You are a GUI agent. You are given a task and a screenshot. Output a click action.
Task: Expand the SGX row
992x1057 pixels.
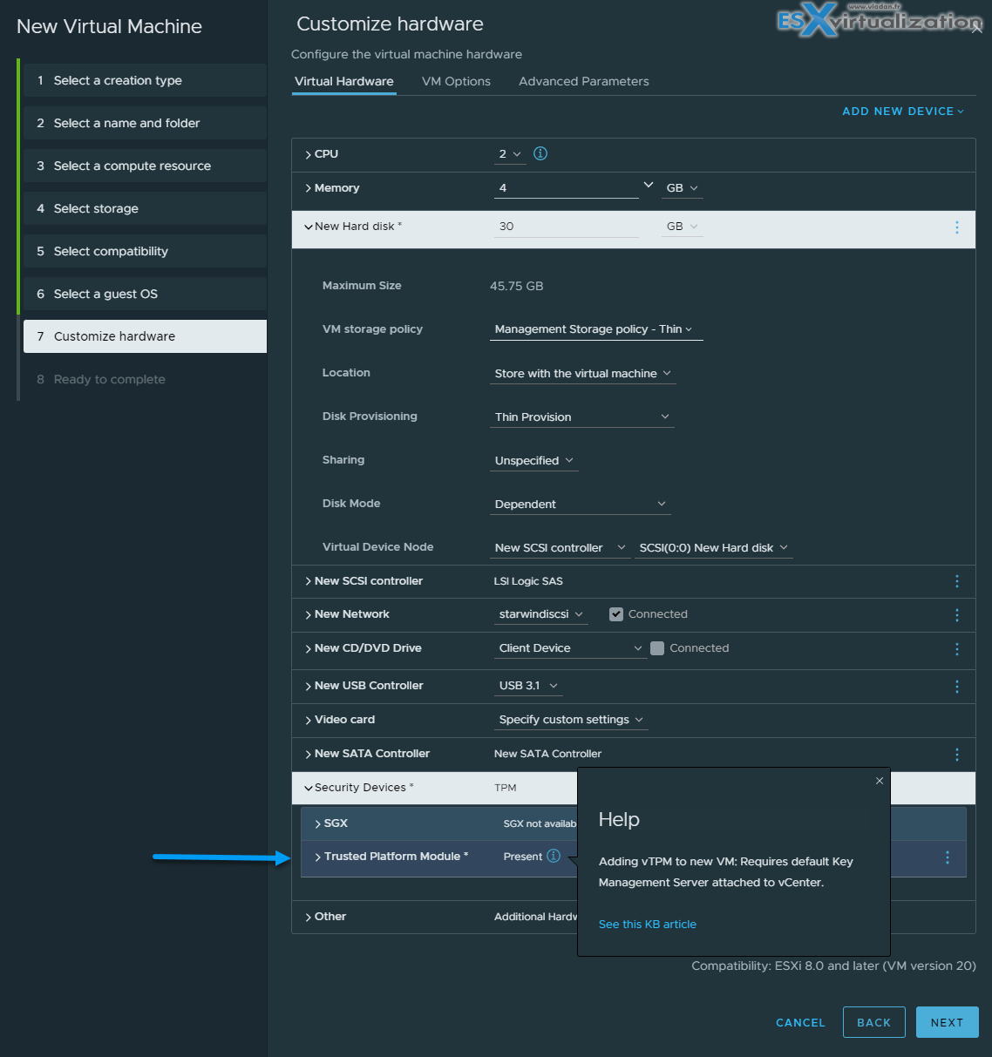(x=318, y=823)
